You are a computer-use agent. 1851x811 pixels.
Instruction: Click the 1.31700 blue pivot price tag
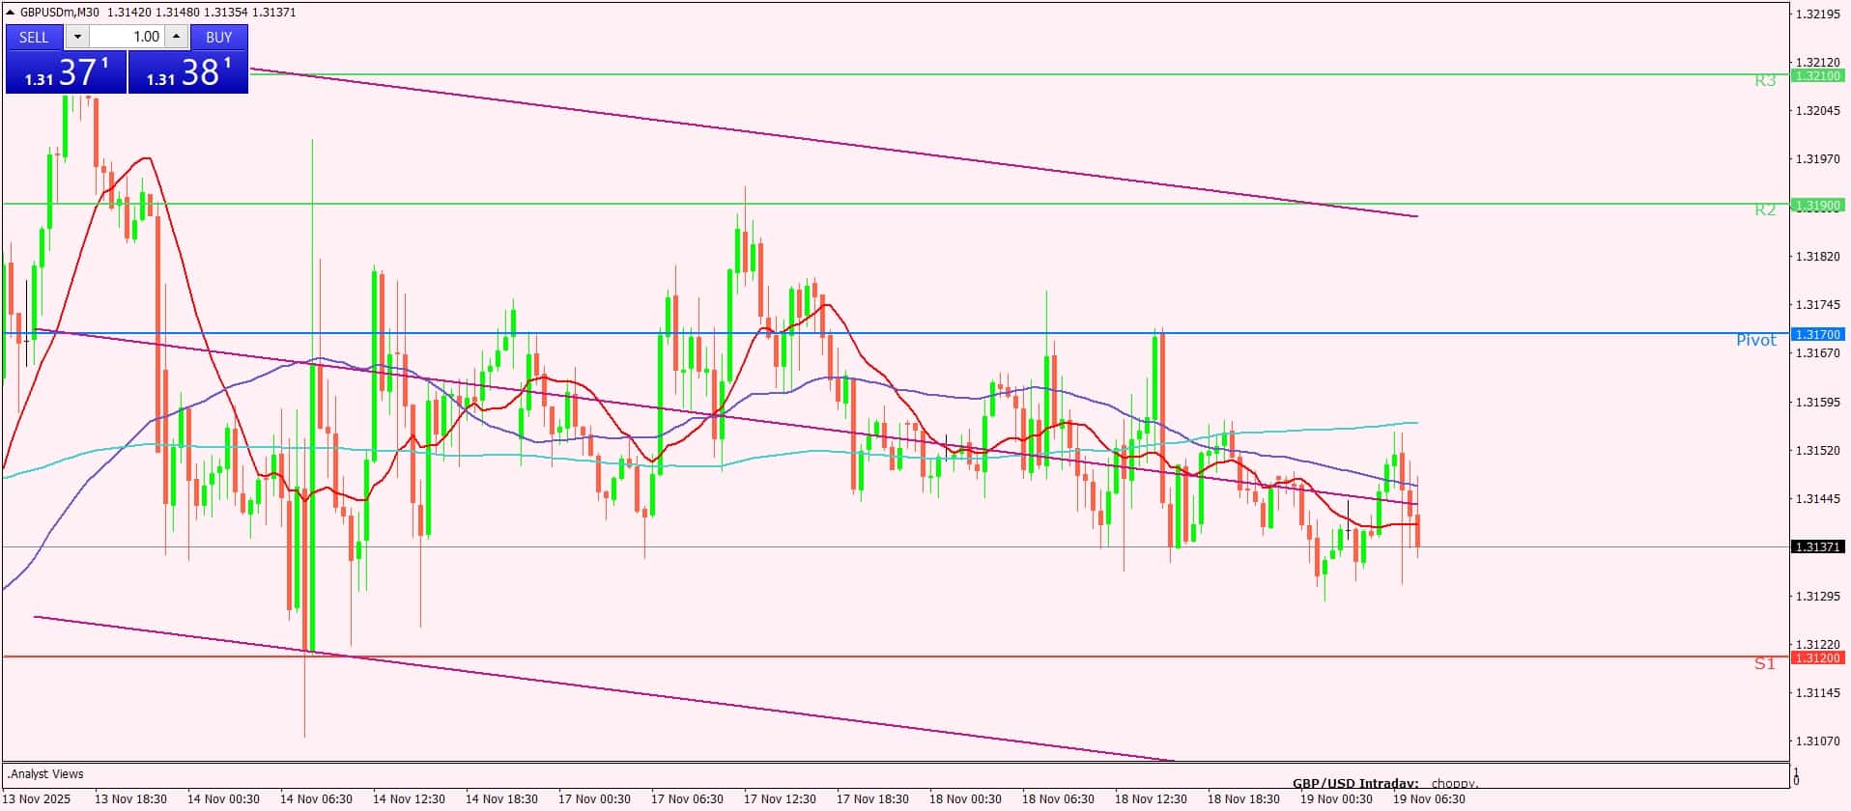(x=1817, y=334)
